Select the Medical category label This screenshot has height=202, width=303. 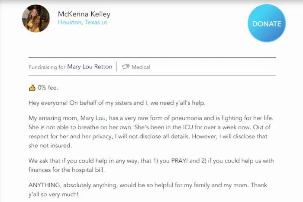(141, 67)
